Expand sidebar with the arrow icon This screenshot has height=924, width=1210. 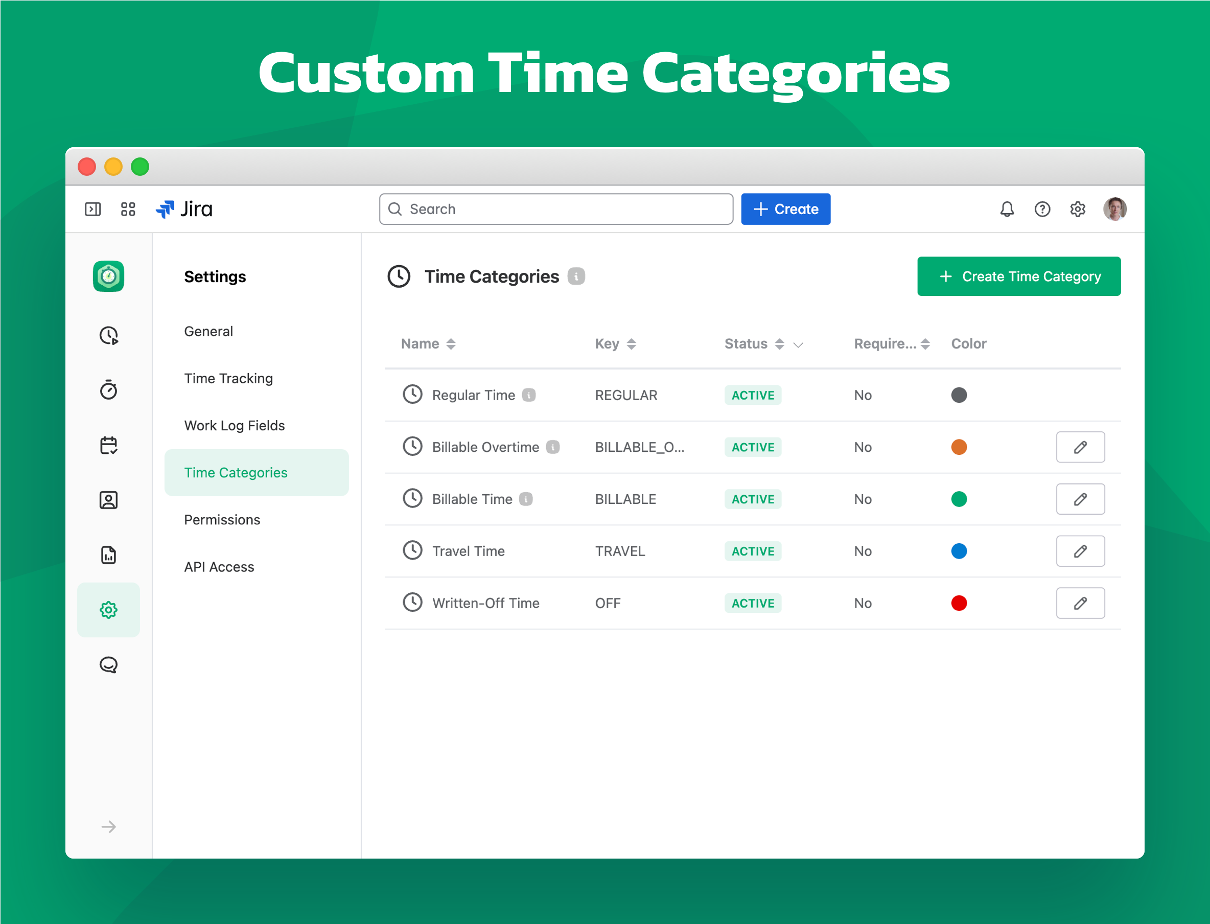[x=108, y=827]
